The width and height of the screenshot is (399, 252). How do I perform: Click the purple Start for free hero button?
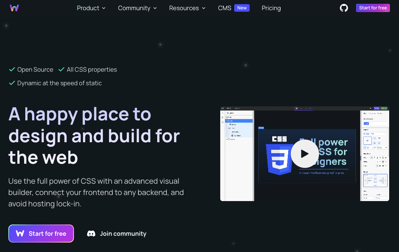pyautogui.click(x=41, y=234)
